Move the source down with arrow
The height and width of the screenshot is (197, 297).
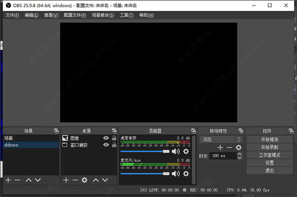[105, 180]
